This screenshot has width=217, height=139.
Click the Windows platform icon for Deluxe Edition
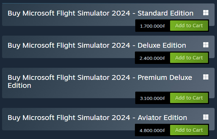(206, 45)
